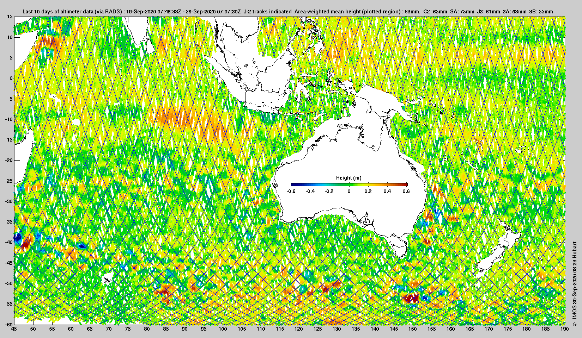The image size is (582, 338).
Task: Click the "SA: 75mm" value in header
Action: [x=462, y=12]
